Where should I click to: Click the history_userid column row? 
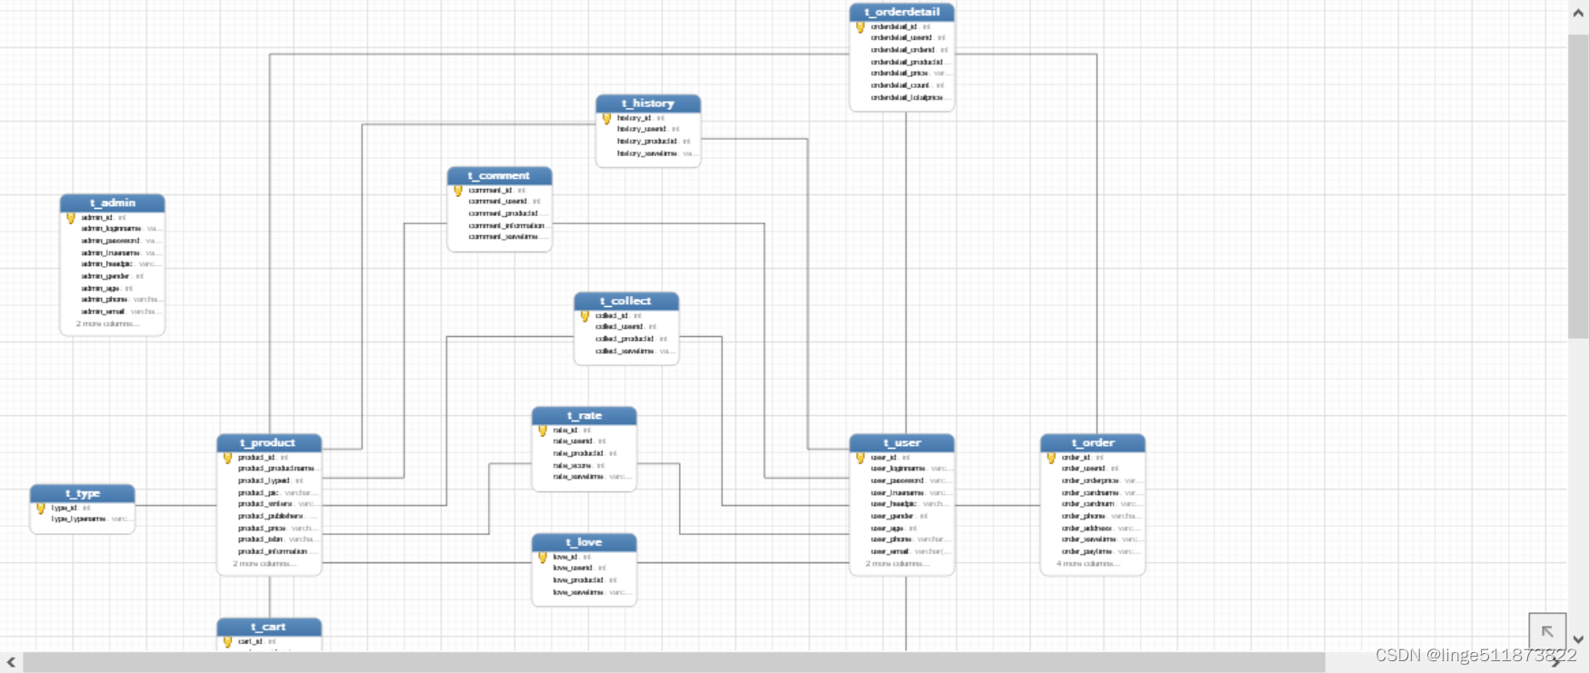(x=648, y=129)
